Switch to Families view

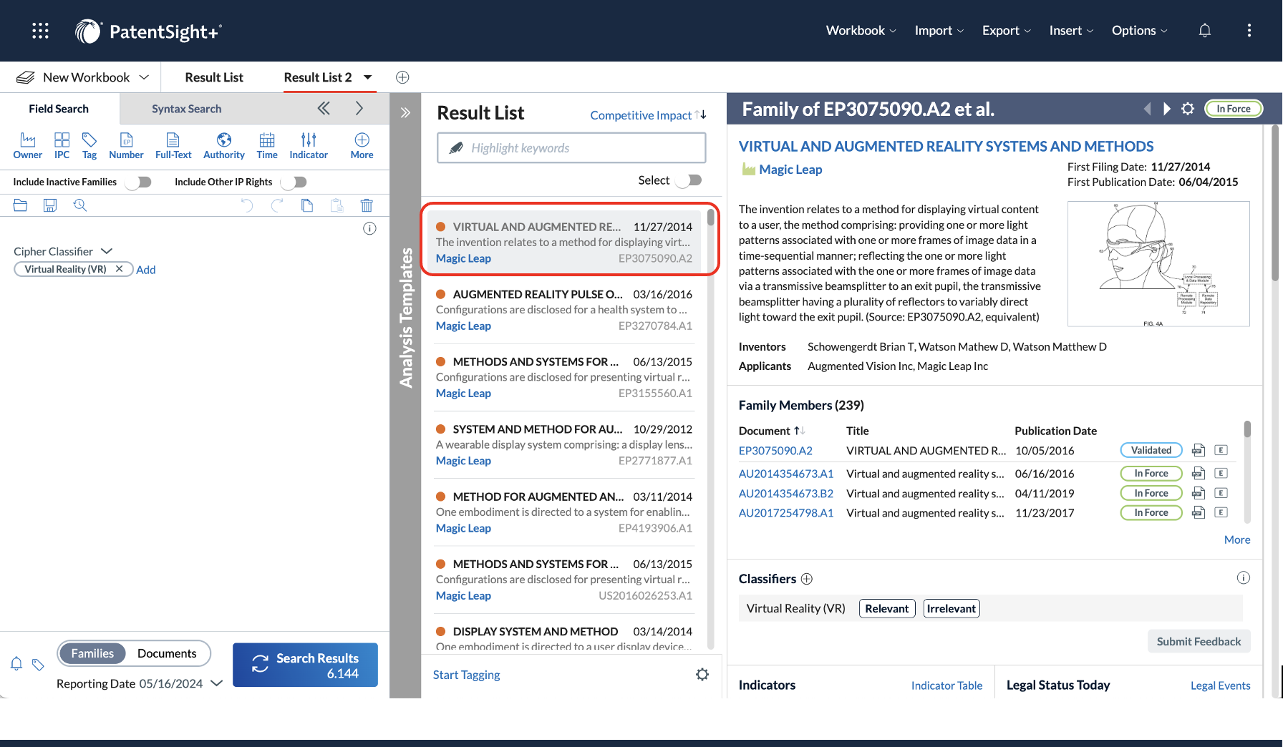pos(92,653)
